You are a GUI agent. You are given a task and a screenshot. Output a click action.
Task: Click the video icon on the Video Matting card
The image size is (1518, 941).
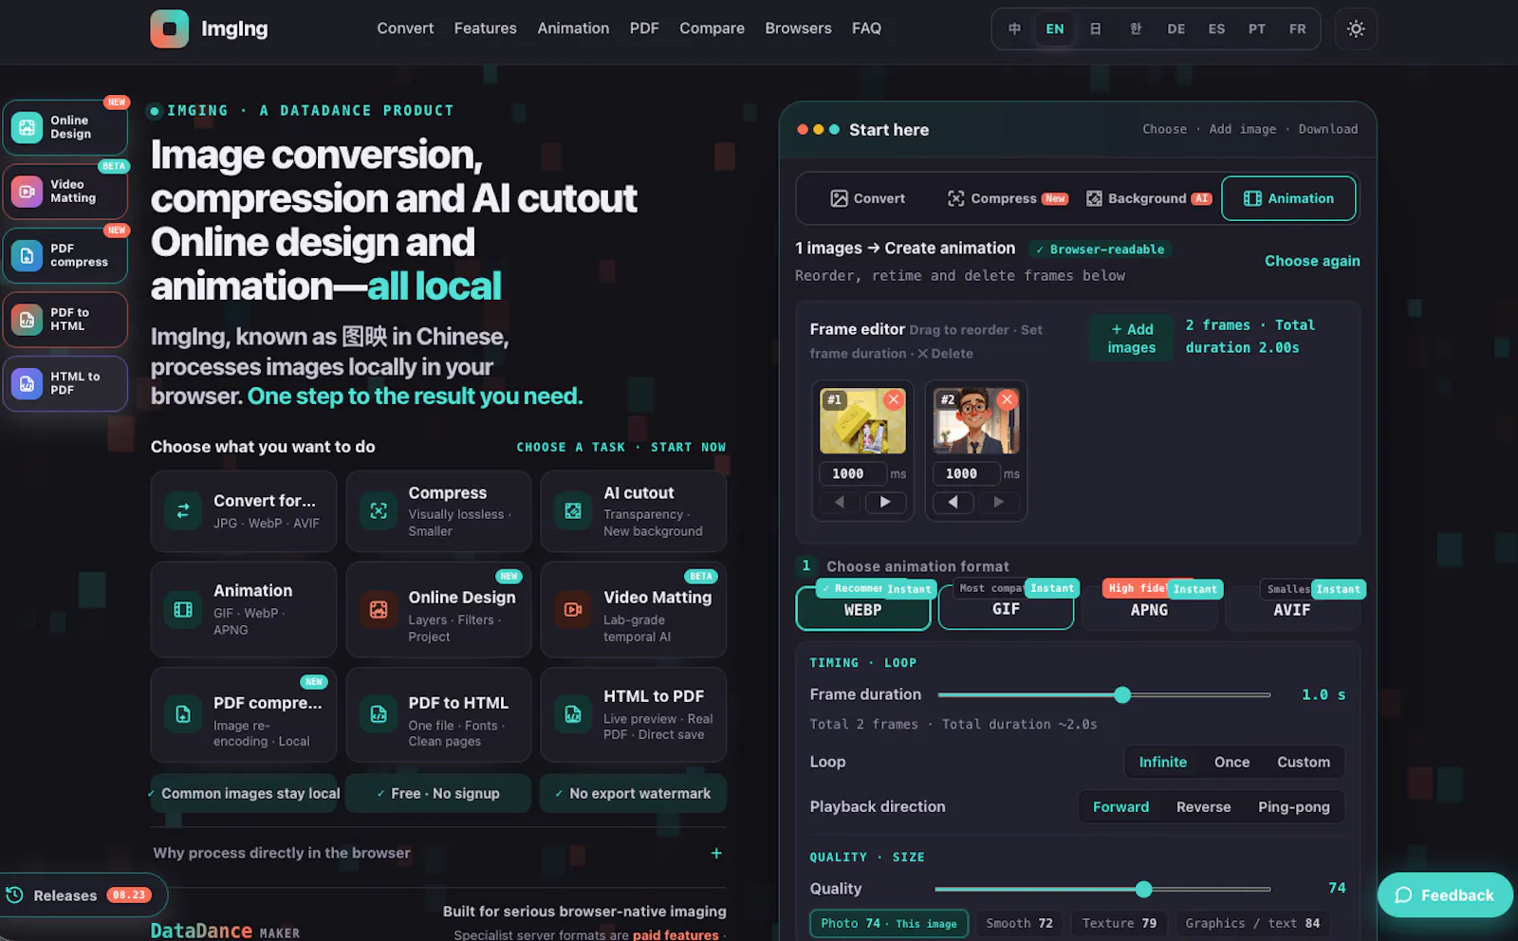(x=573, y=609)
